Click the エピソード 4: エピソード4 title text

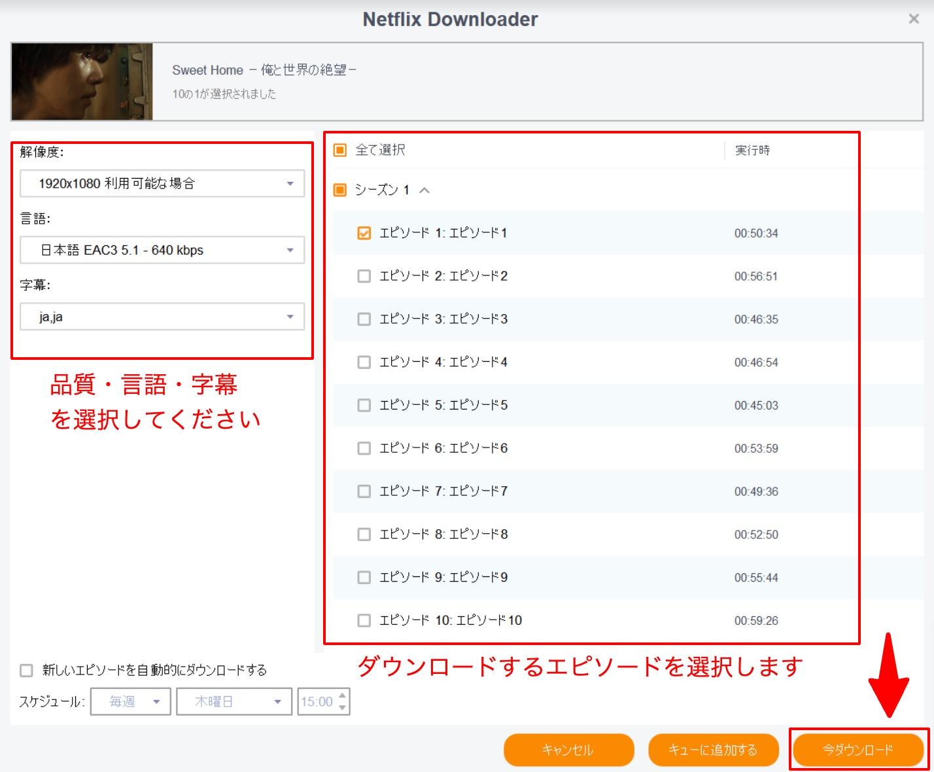pos(443,362)
